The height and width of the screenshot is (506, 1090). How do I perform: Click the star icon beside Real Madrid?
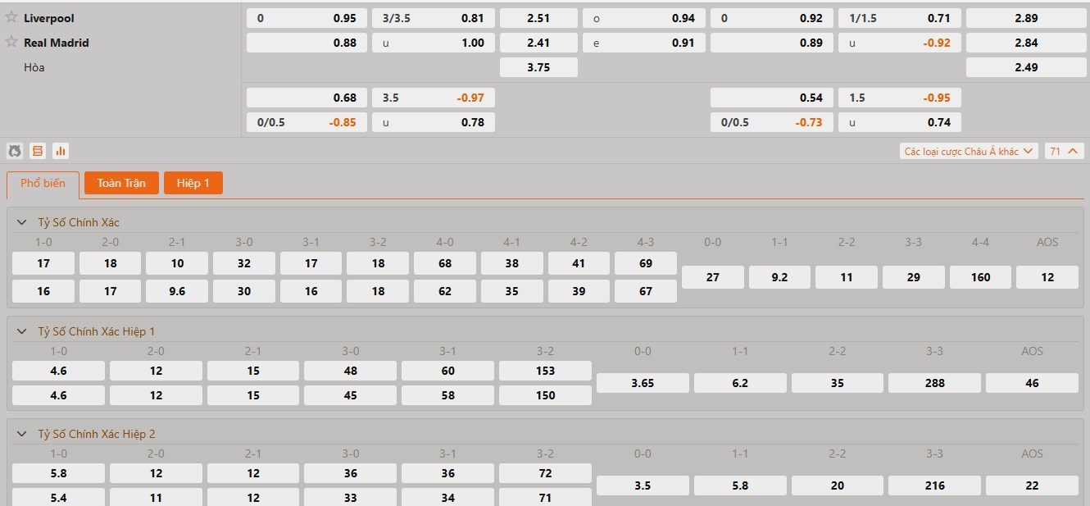11,42
